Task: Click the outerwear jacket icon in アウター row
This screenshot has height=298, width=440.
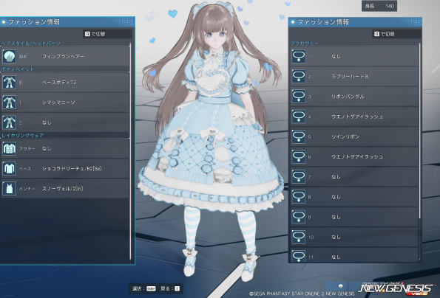Action: pos(10,148)
